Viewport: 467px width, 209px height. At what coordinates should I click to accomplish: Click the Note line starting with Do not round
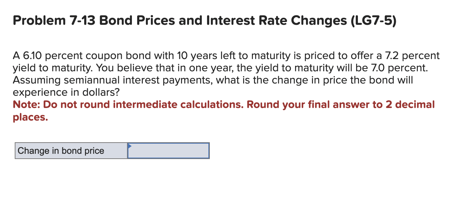tap(225, 104)
